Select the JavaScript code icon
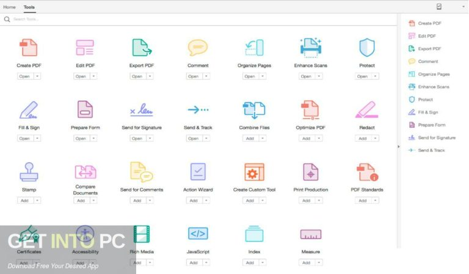The image size is (469, 274). (x=198, y=234)
